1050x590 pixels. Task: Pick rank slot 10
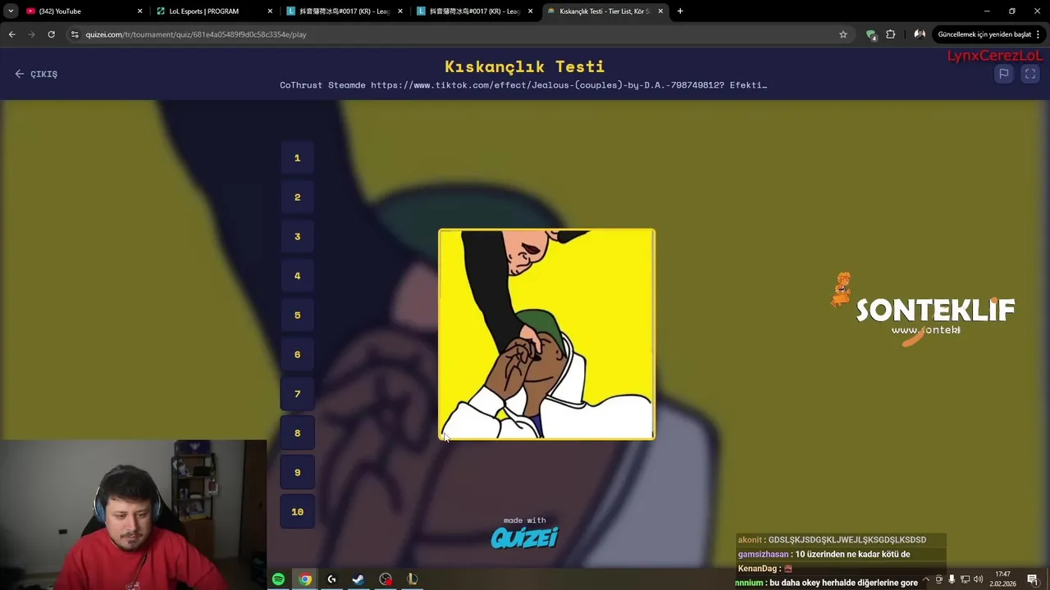[x=297, y=512]
